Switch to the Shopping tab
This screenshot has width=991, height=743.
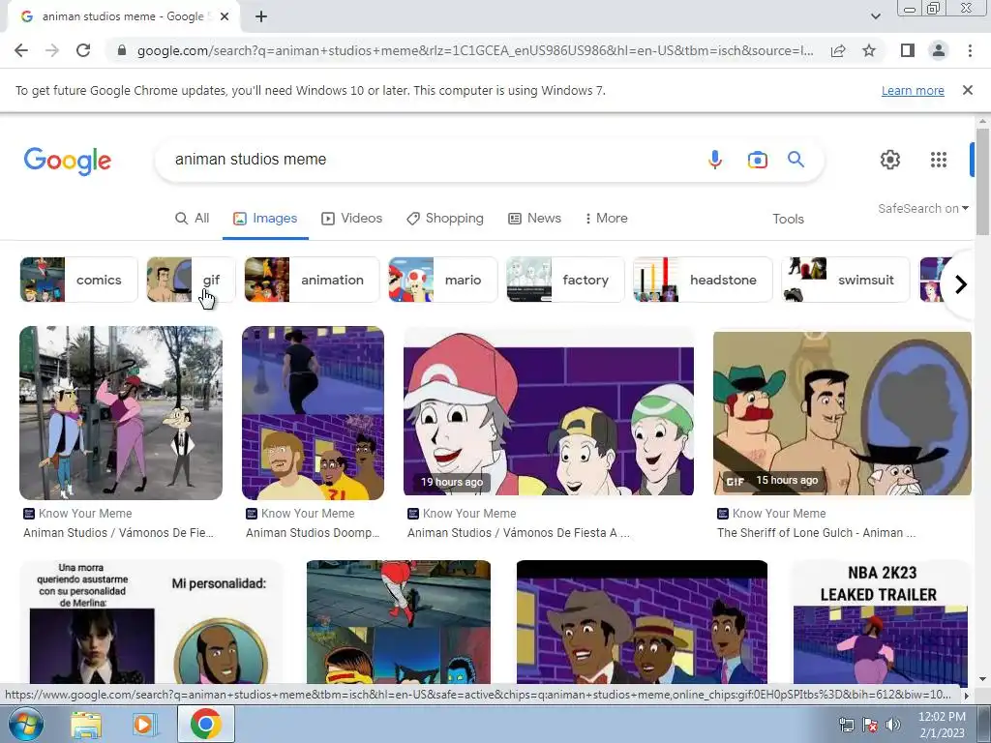click(x=445, y=218)
